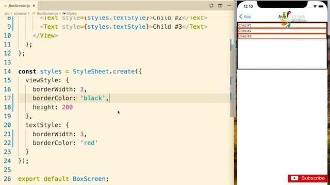Image resolution: width=330 pixels, height=185 pixels.
Task: Tap the Child #3 text in simulator
Action: click(x=245, y=36)
